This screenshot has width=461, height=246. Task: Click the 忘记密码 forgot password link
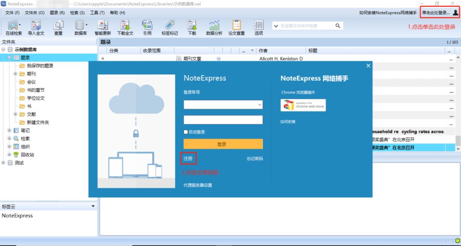(254, 159)
